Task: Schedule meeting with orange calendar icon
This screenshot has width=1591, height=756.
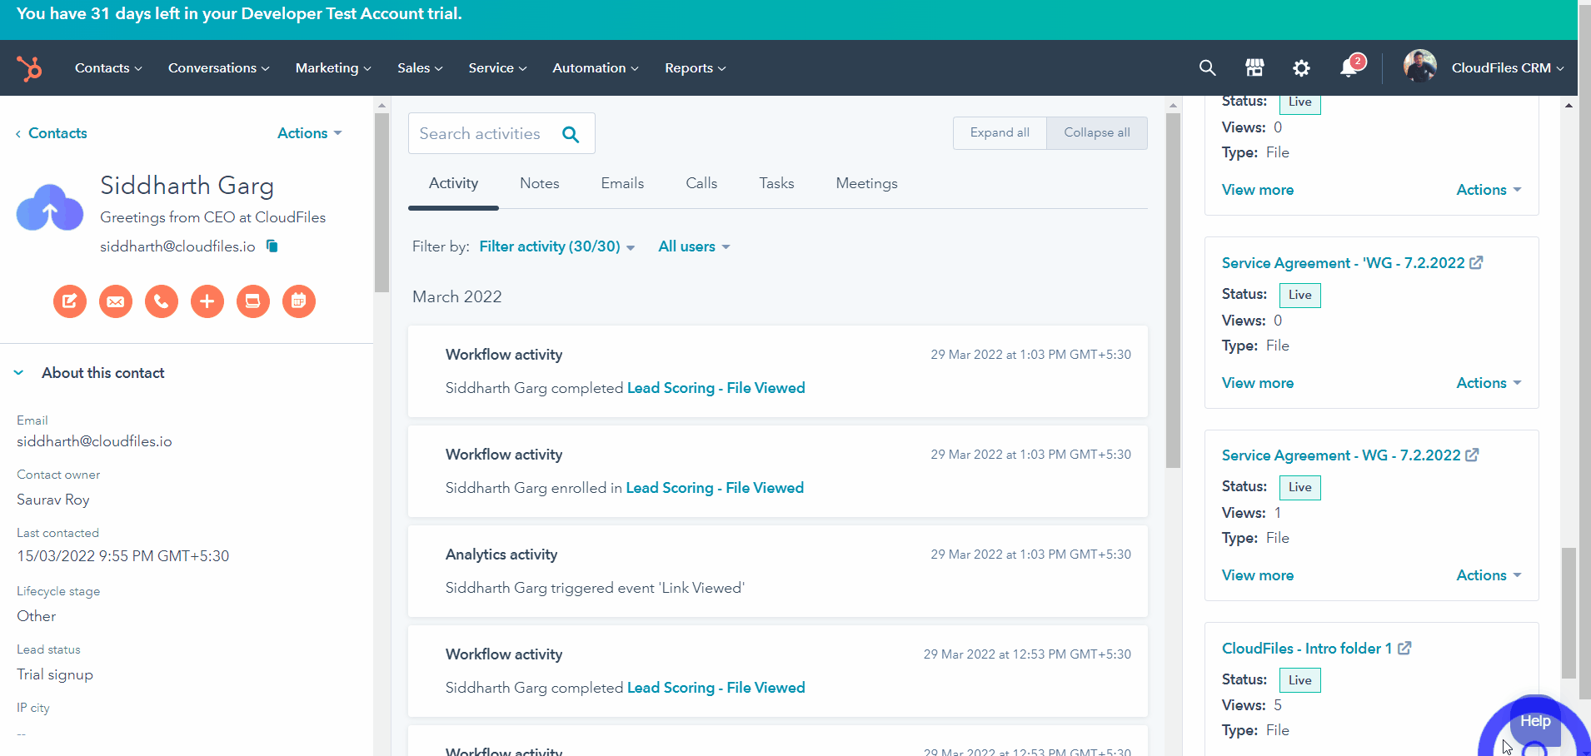Action: pos(299,301)
